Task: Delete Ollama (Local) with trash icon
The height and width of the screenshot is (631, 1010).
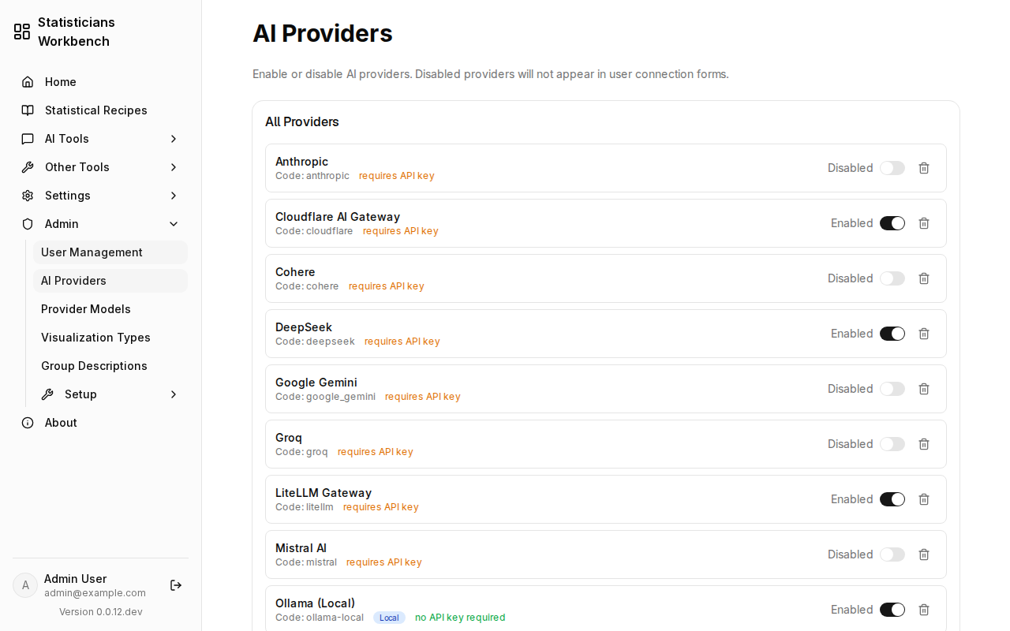Action: 924,610
